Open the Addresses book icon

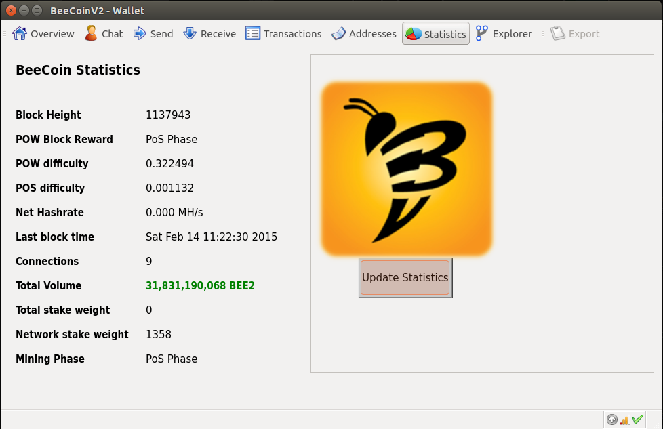(338, 33)
